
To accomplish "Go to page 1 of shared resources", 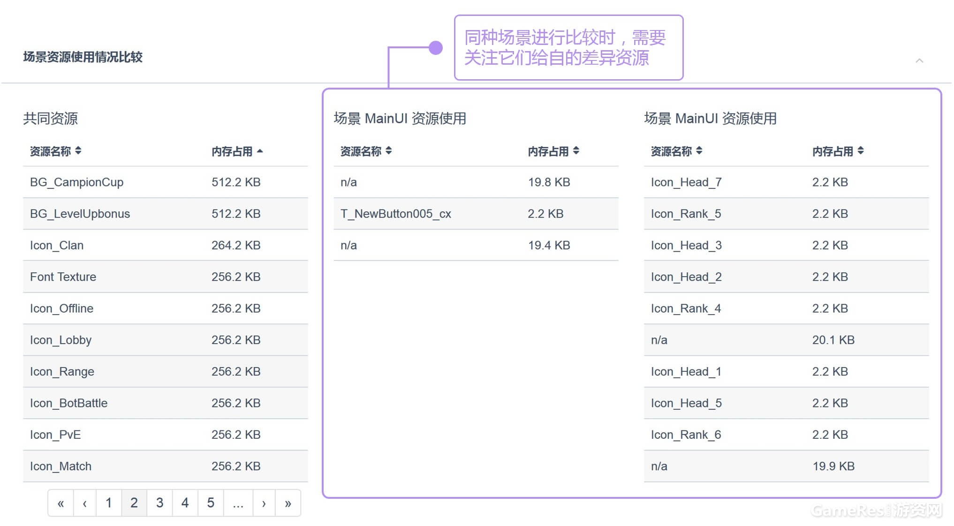I will point(109,503).
